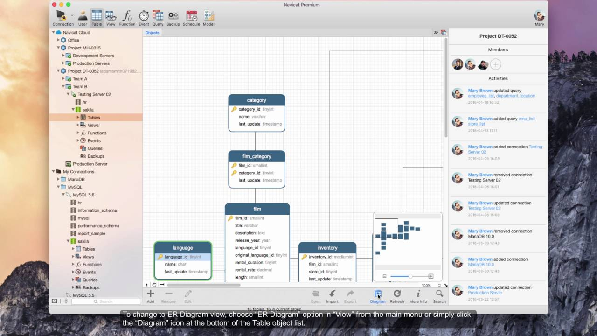Collapse the MySQL 5.6 connection node
The width and height of the screenshot is (597, 336).
[x=63, y=195]
